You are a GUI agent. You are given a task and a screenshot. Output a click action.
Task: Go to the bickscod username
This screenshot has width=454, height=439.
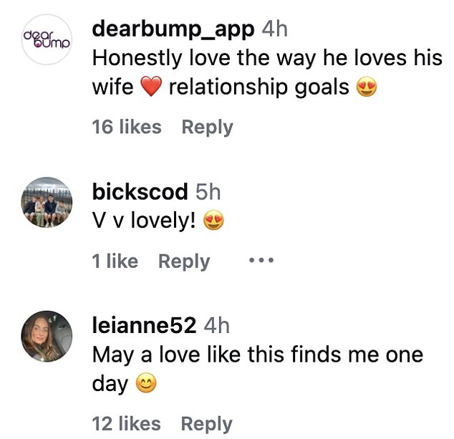coord(140,192)
